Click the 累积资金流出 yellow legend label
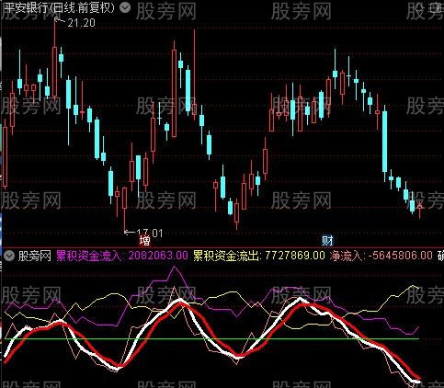Viewport: 444px width, 388px height. tap(227, 256)
